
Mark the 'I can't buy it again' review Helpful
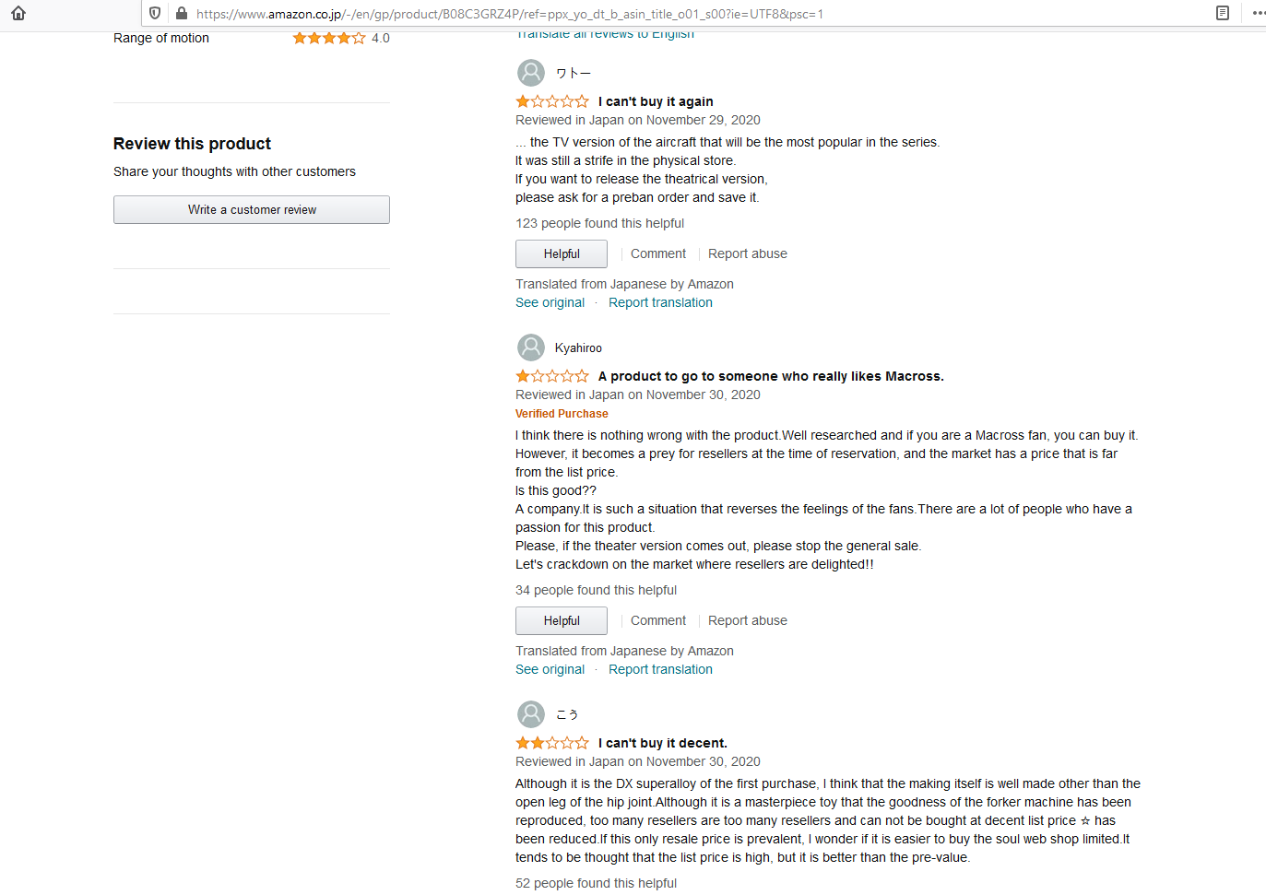click(x=562, y=253)
